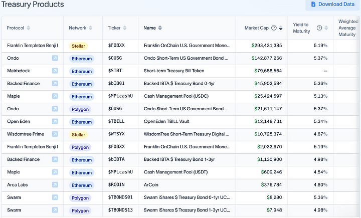361x218 pixels.
Task: Click external link icon in Swarm $TBONDS13 row
Action: [55, 210]
